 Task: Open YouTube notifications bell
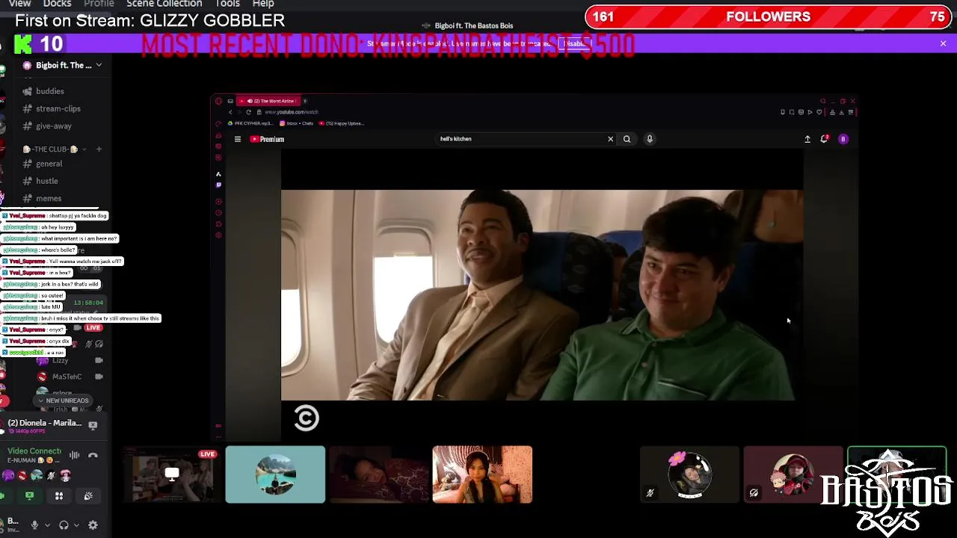[824, 139]
